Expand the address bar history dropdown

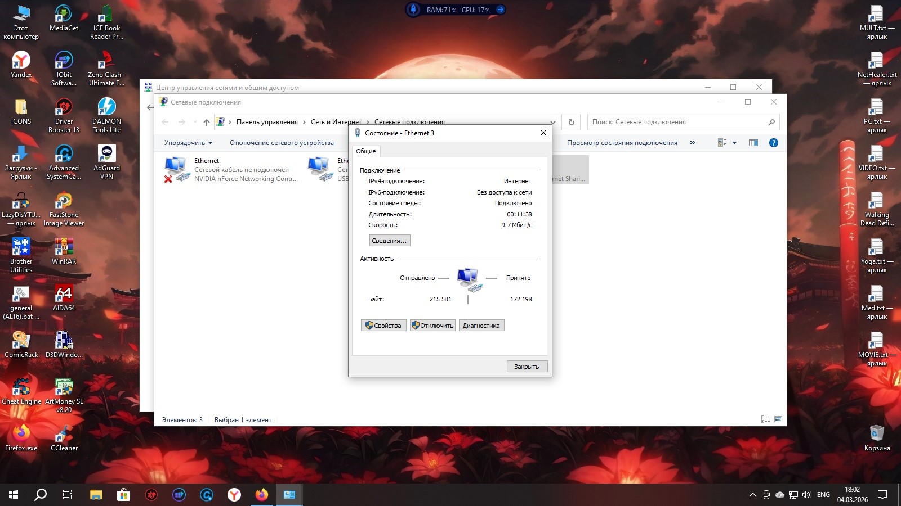(x=553, y=122)
